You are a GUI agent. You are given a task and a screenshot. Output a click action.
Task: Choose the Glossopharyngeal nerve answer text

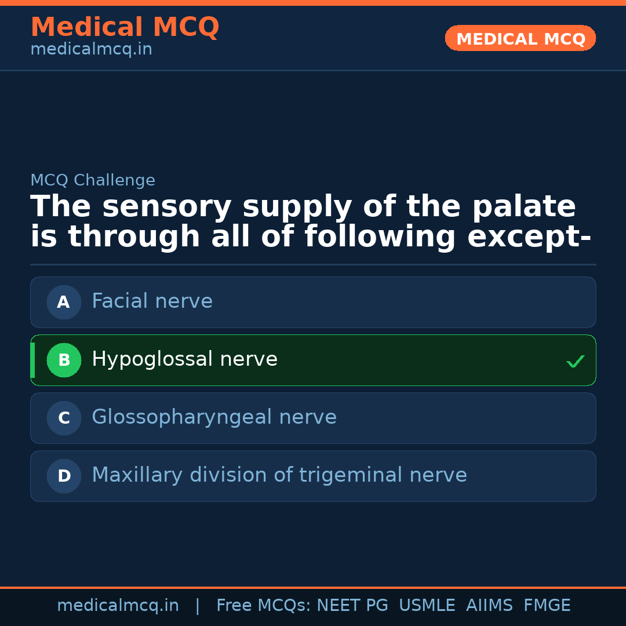214,417
